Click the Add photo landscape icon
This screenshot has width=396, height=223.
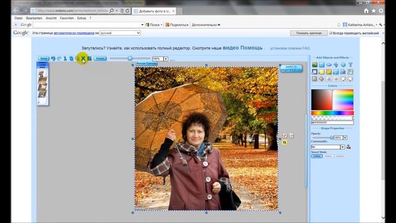(314, 64)
